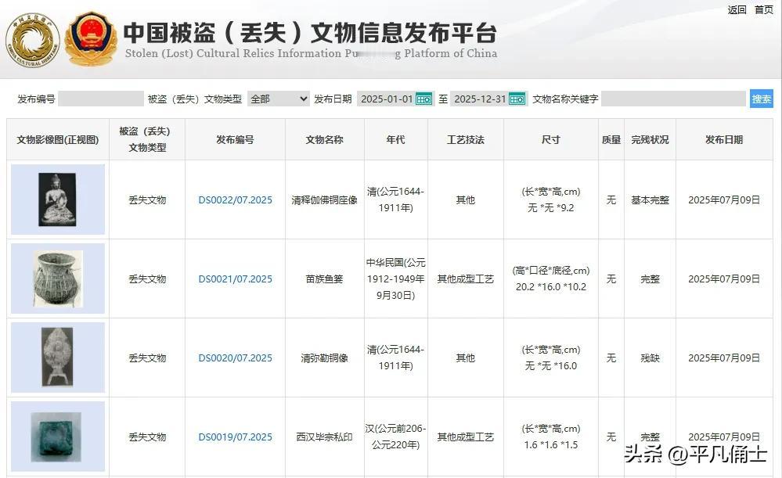This screenshot has height=478, width=782.
Task: Open record DS0021/07.2025
Action: click(234, 279)
